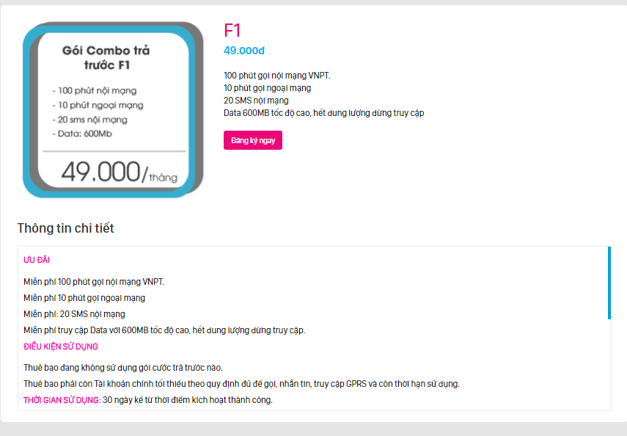
Task: Click the 10 phút gọi ngoại mạng summary line
Action: tap(267, 88)
